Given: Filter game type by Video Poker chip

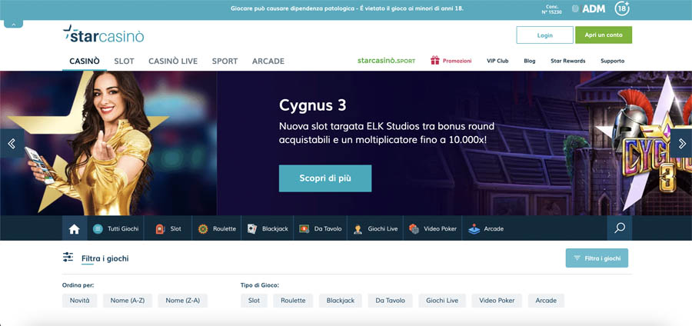Looking at the screenshot, I should 497,301.
